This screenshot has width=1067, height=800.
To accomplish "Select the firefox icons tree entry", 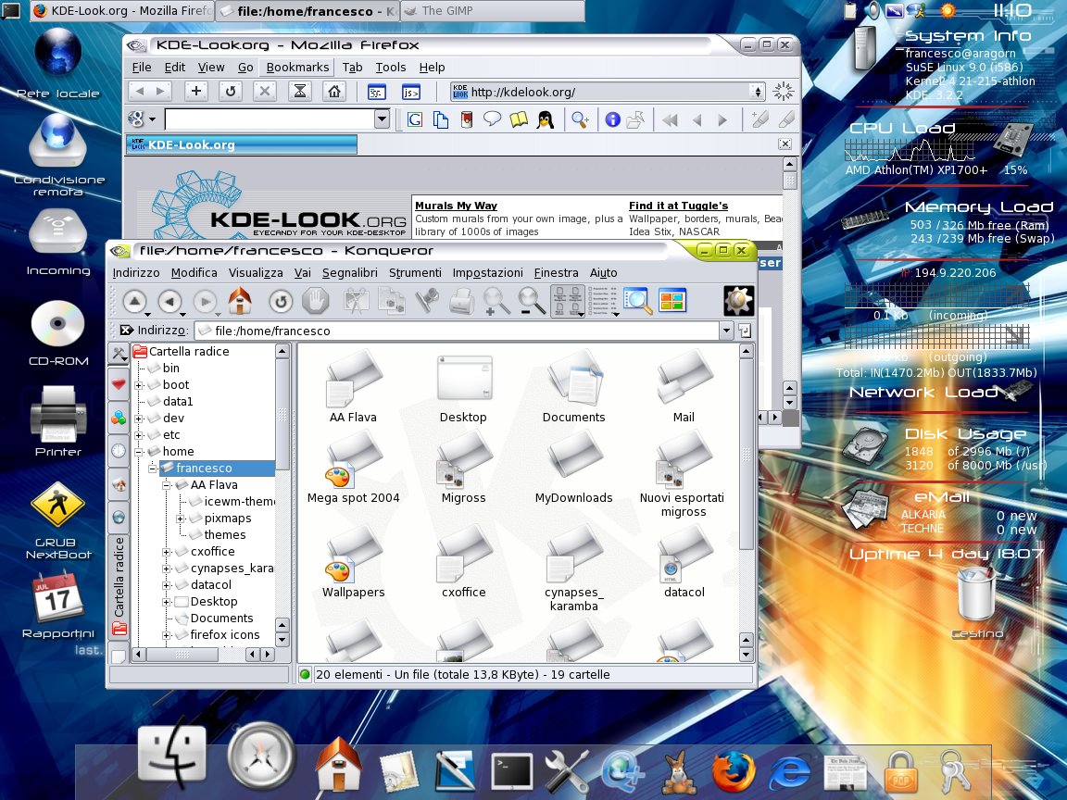I will (225, 634).
